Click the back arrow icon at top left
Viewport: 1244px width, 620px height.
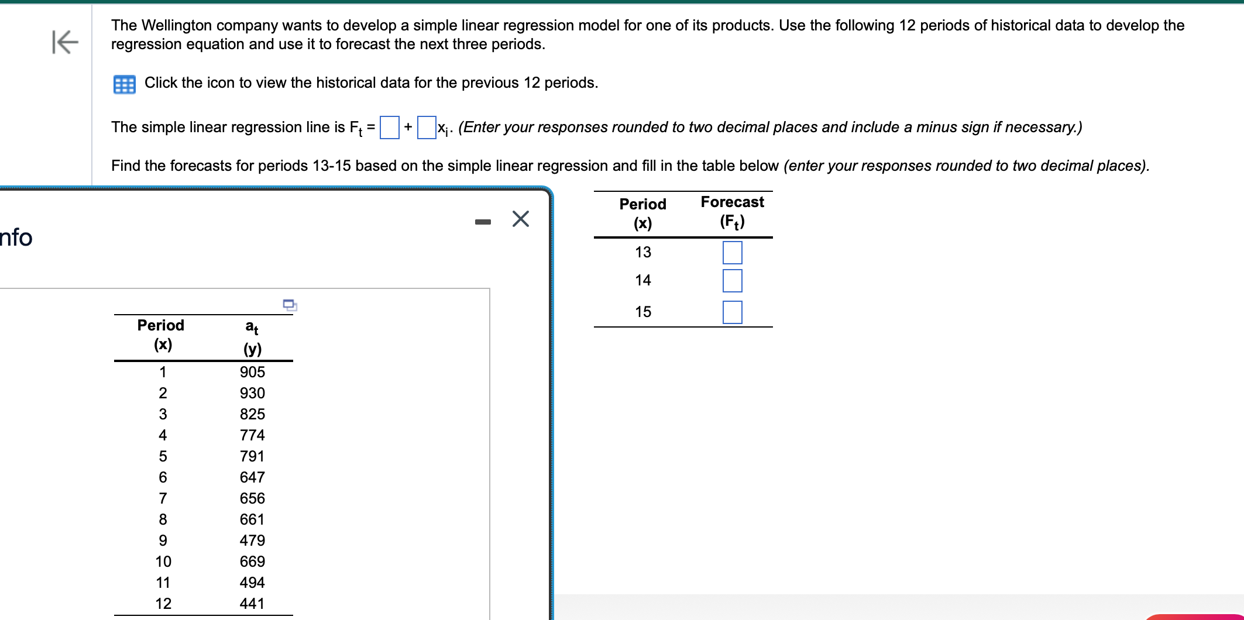(64, 42)
